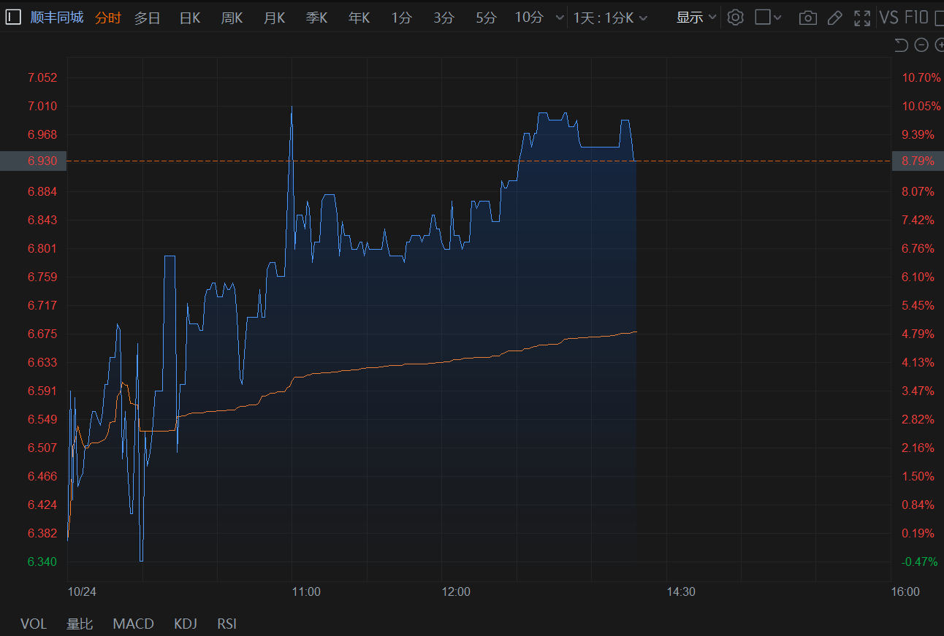The height and width of the screenshot is (636, 944).
Task: Toggle the VOL indicator
Action: pyautogui.click(x=33, y=624)
